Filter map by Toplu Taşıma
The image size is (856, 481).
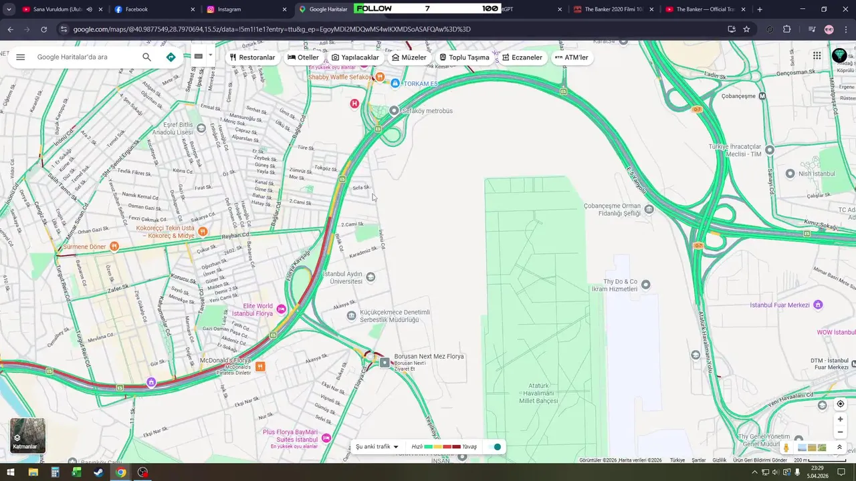(x=463, y=57)
